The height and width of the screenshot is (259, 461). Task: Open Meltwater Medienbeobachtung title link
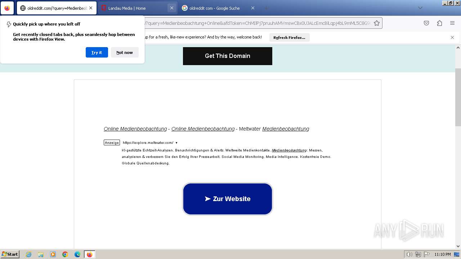point(286,129)
